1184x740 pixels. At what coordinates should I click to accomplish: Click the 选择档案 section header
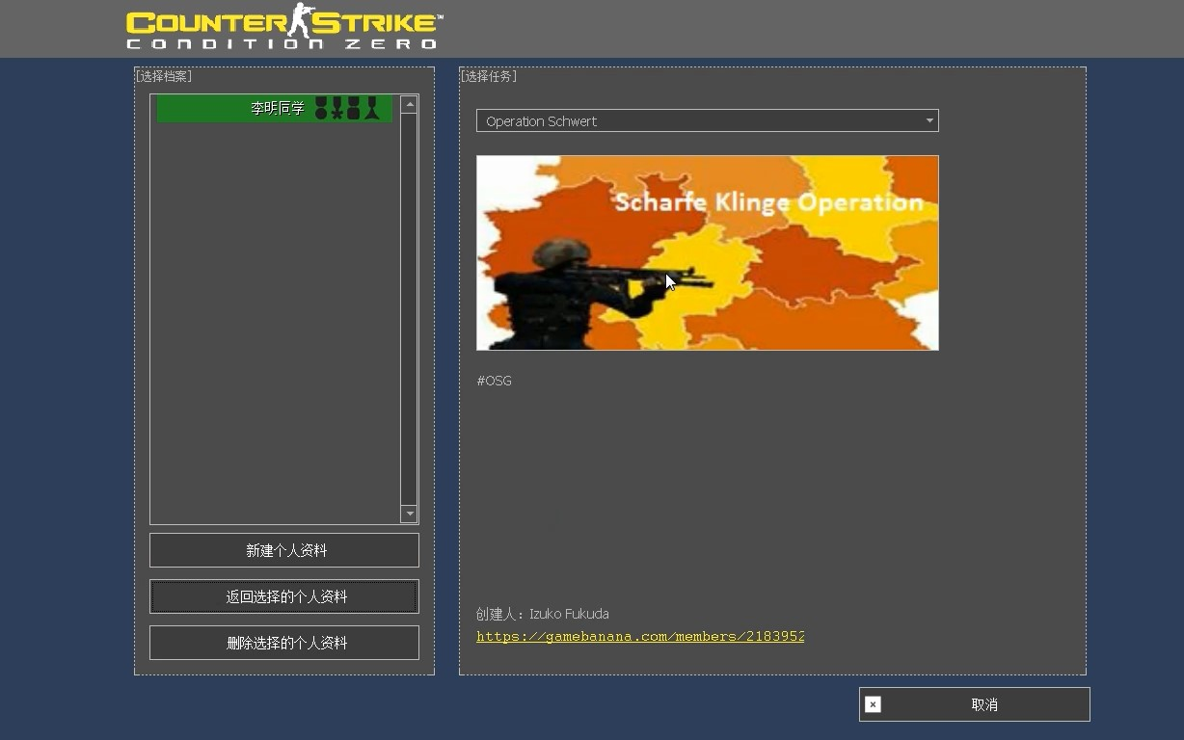click(164, 75)
